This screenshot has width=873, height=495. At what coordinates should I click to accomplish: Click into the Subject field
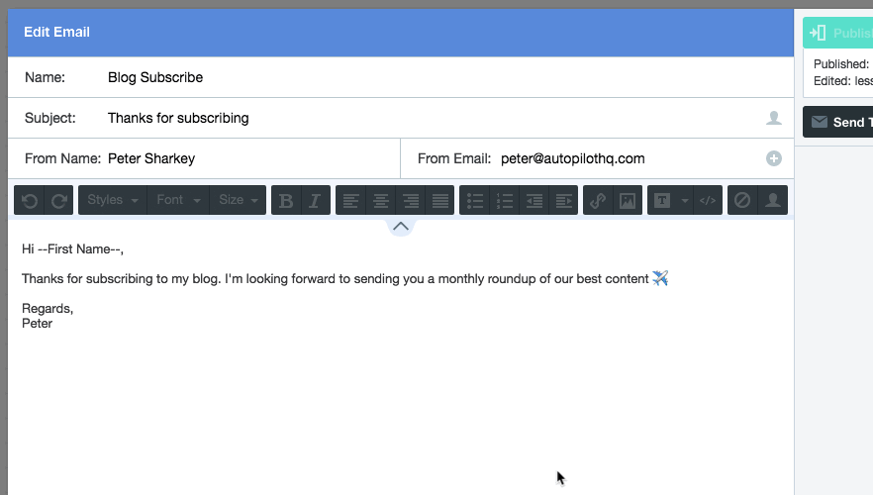426,118
